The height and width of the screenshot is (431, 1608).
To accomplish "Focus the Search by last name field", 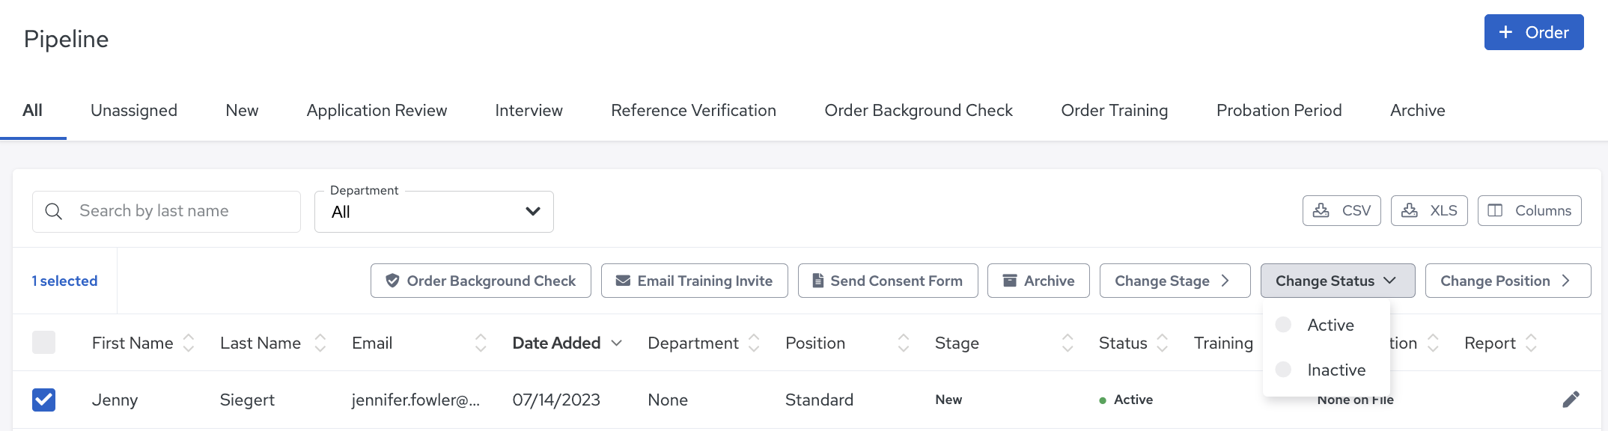I will click(x=166, y=212).
